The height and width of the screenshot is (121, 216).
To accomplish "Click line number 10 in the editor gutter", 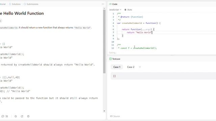I will click(x=113, y=42).
